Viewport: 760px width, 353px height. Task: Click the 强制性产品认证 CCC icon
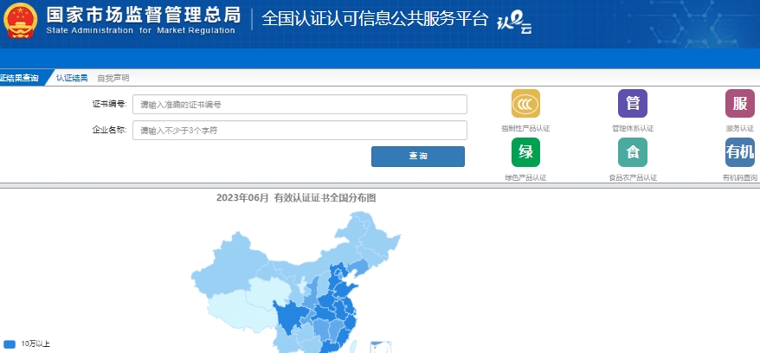[525, 104]
